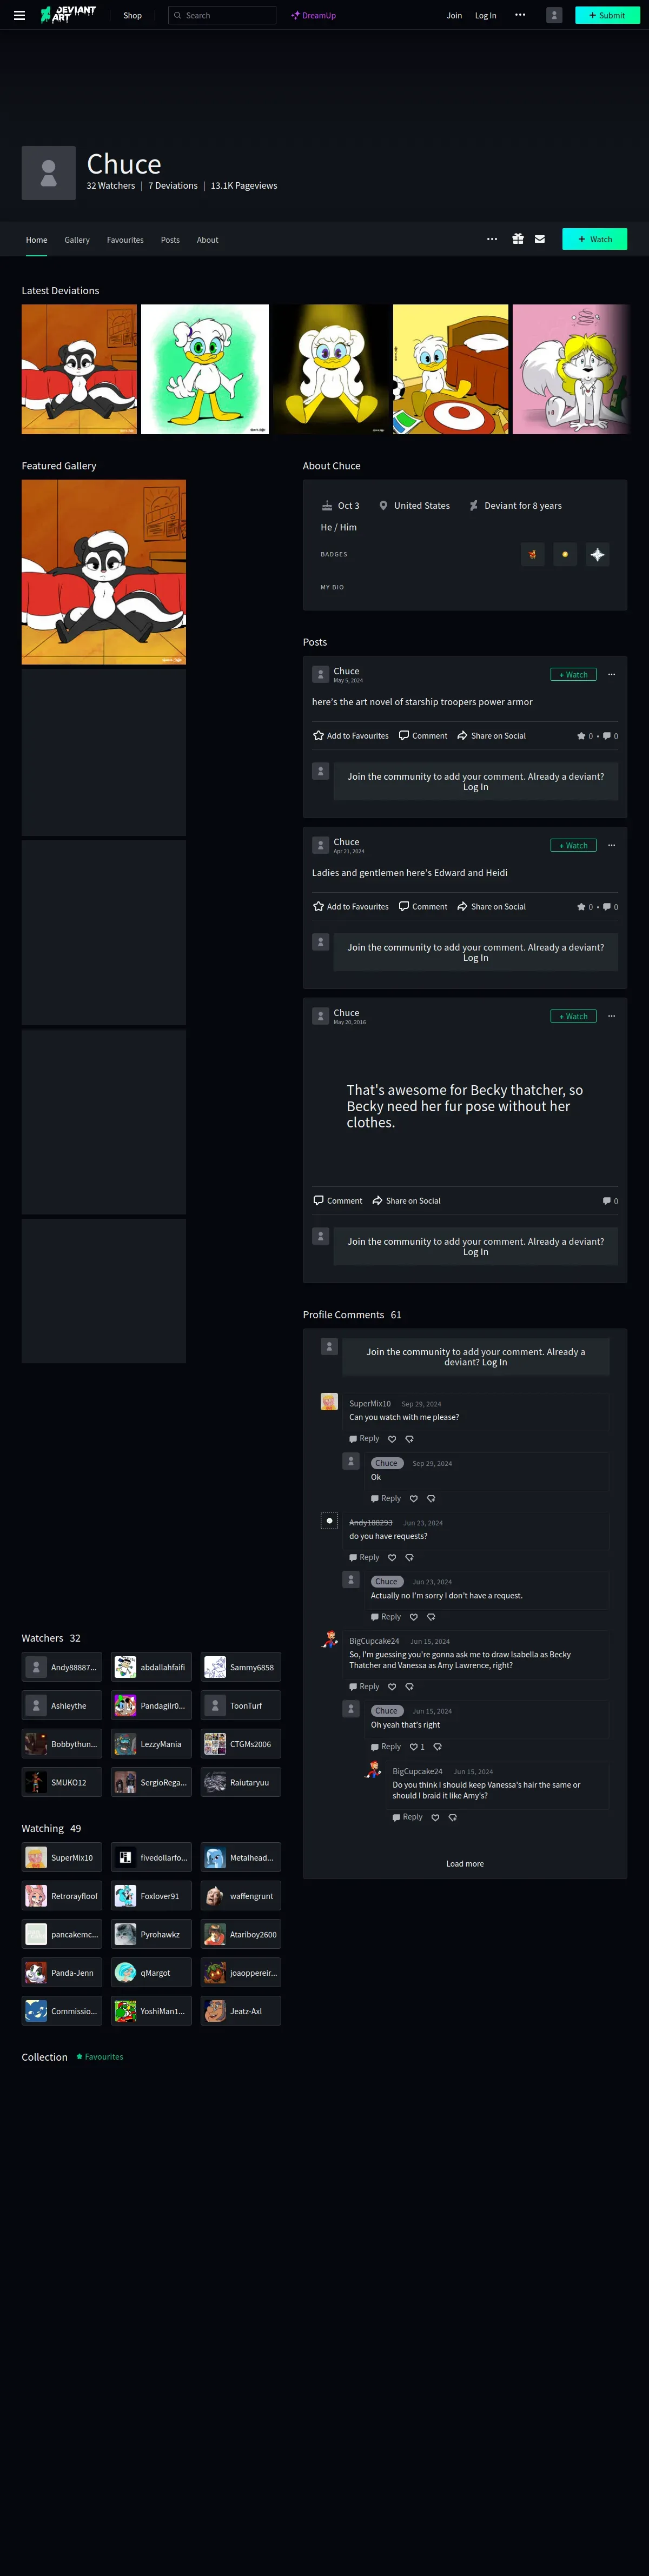Dislike Andy188293's comment with broken heart
The width and height of the screenshot is (649, 2576).
409,1558
